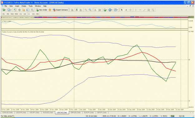Open the Window menu

(38, 6)
